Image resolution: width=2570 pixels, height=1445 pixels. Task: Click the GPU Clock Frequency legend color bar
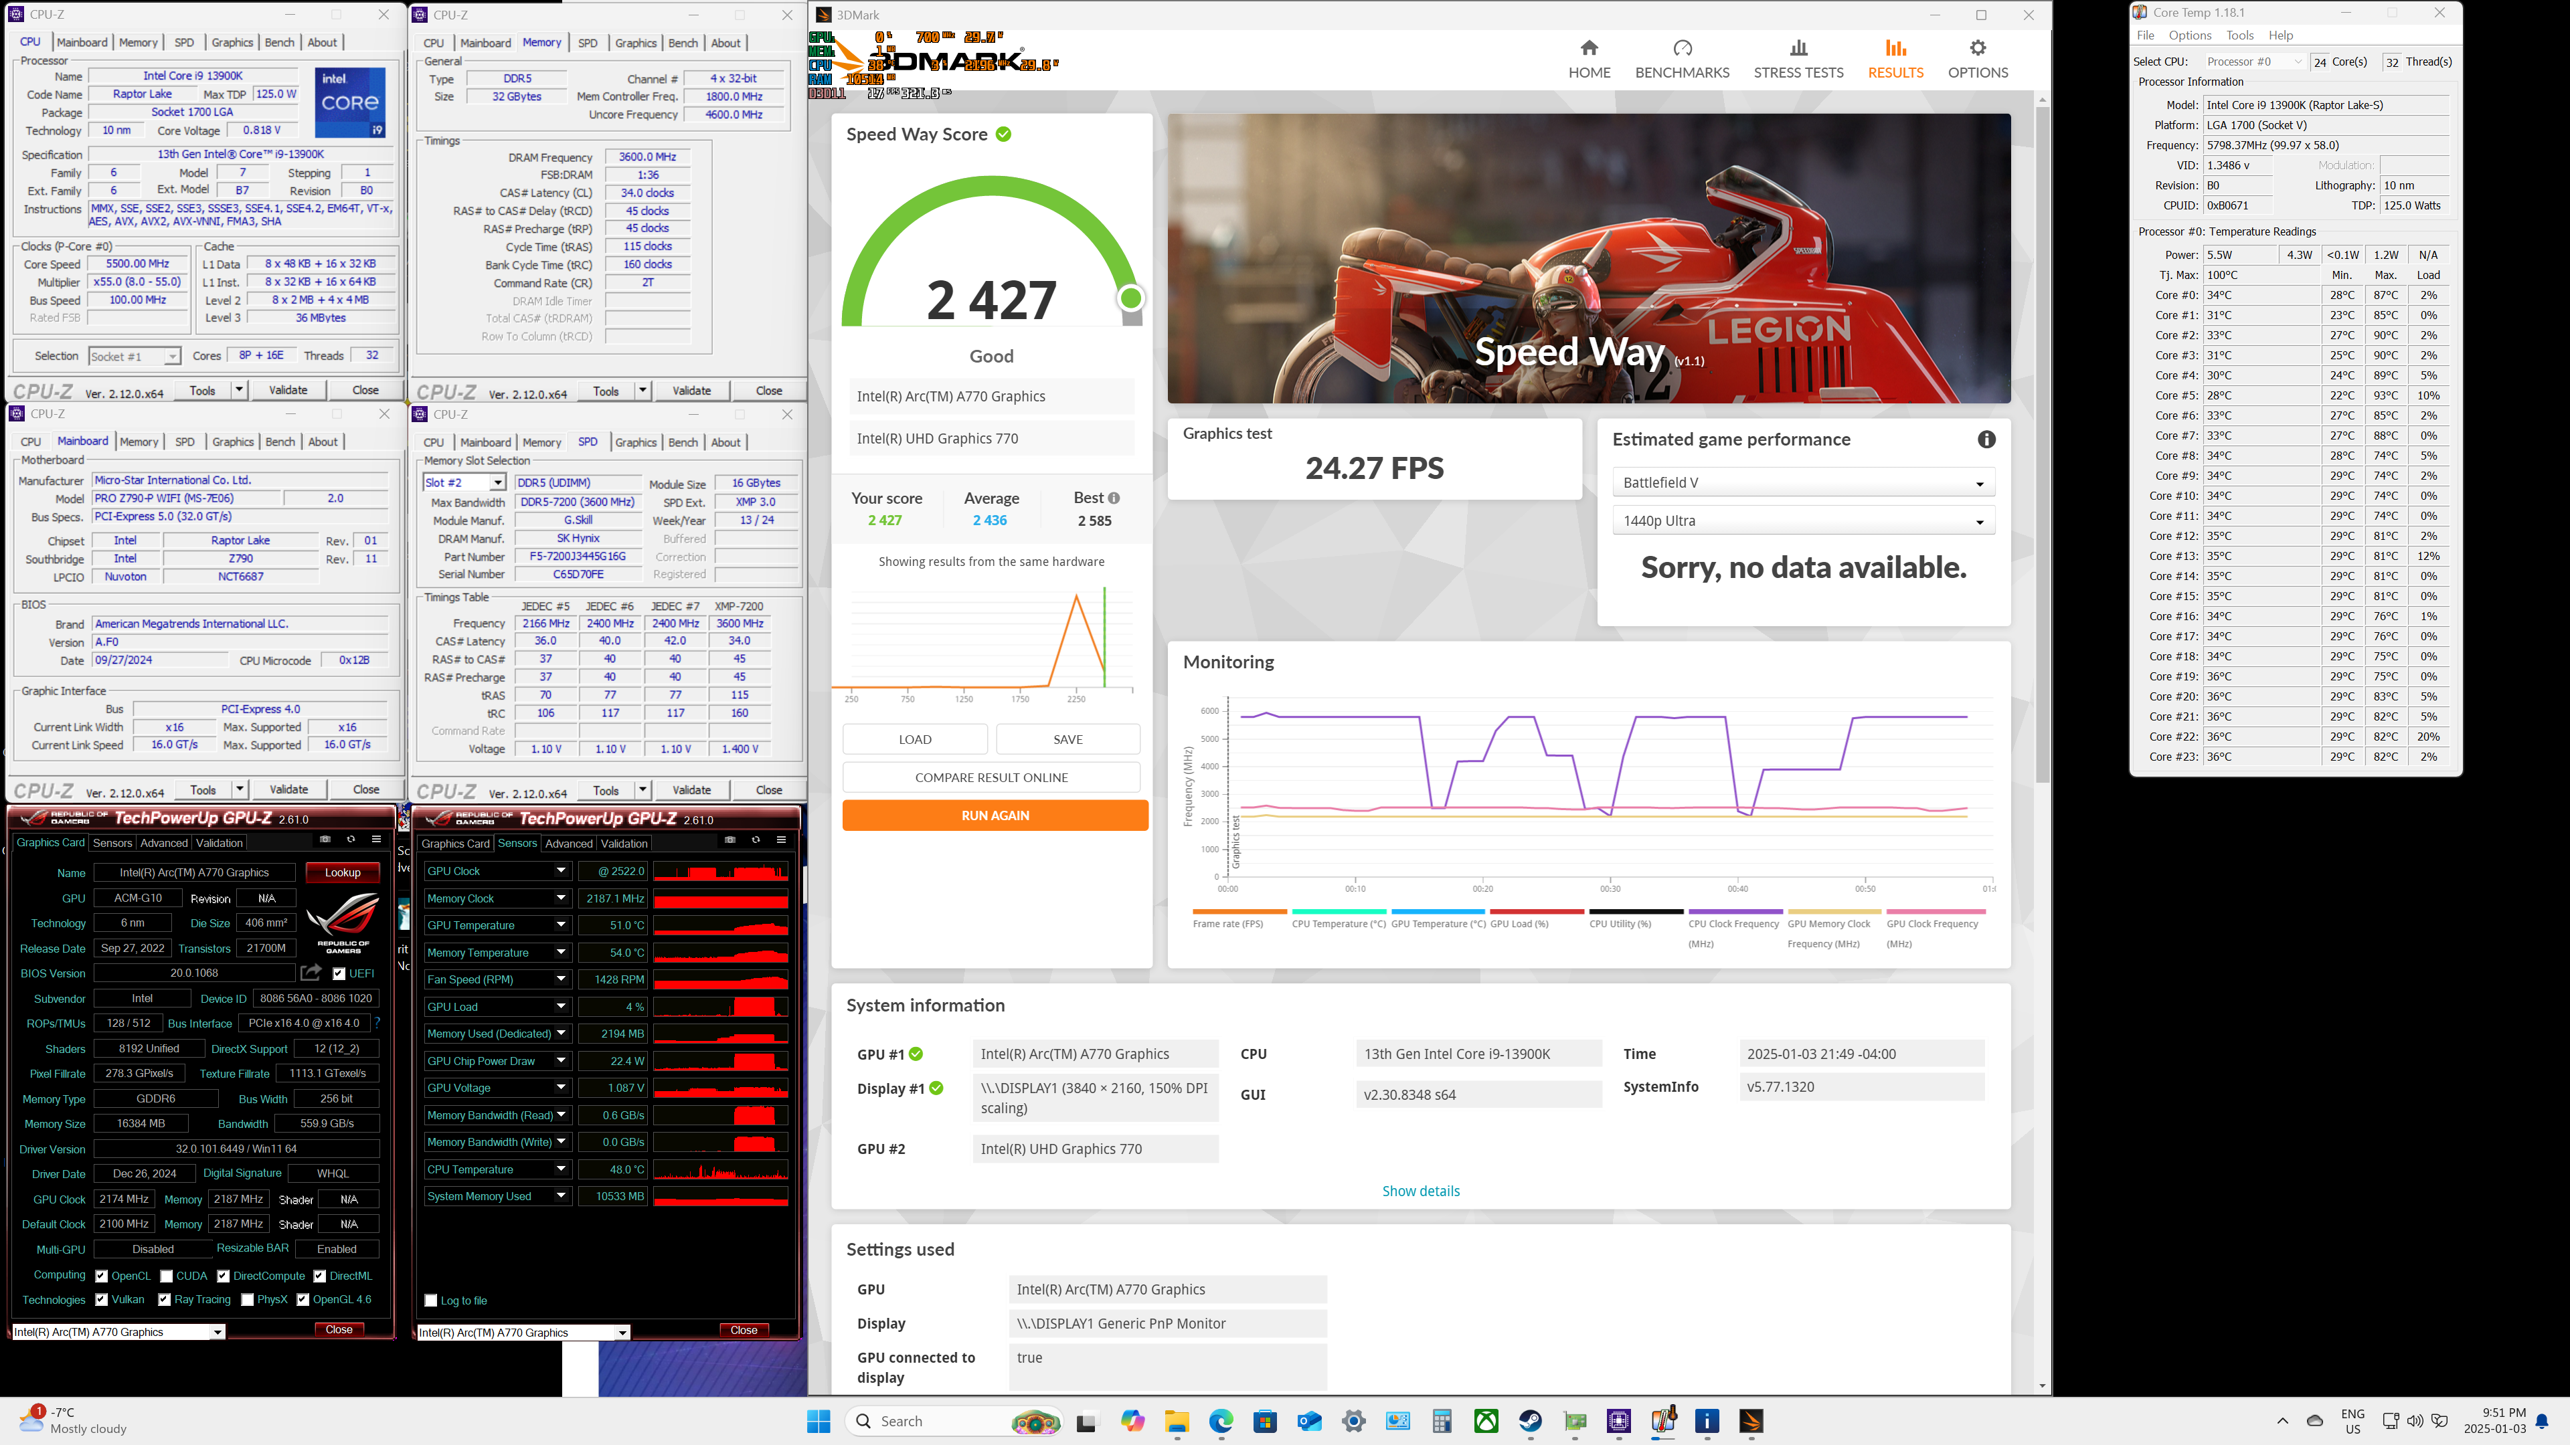click(1936, 911)
